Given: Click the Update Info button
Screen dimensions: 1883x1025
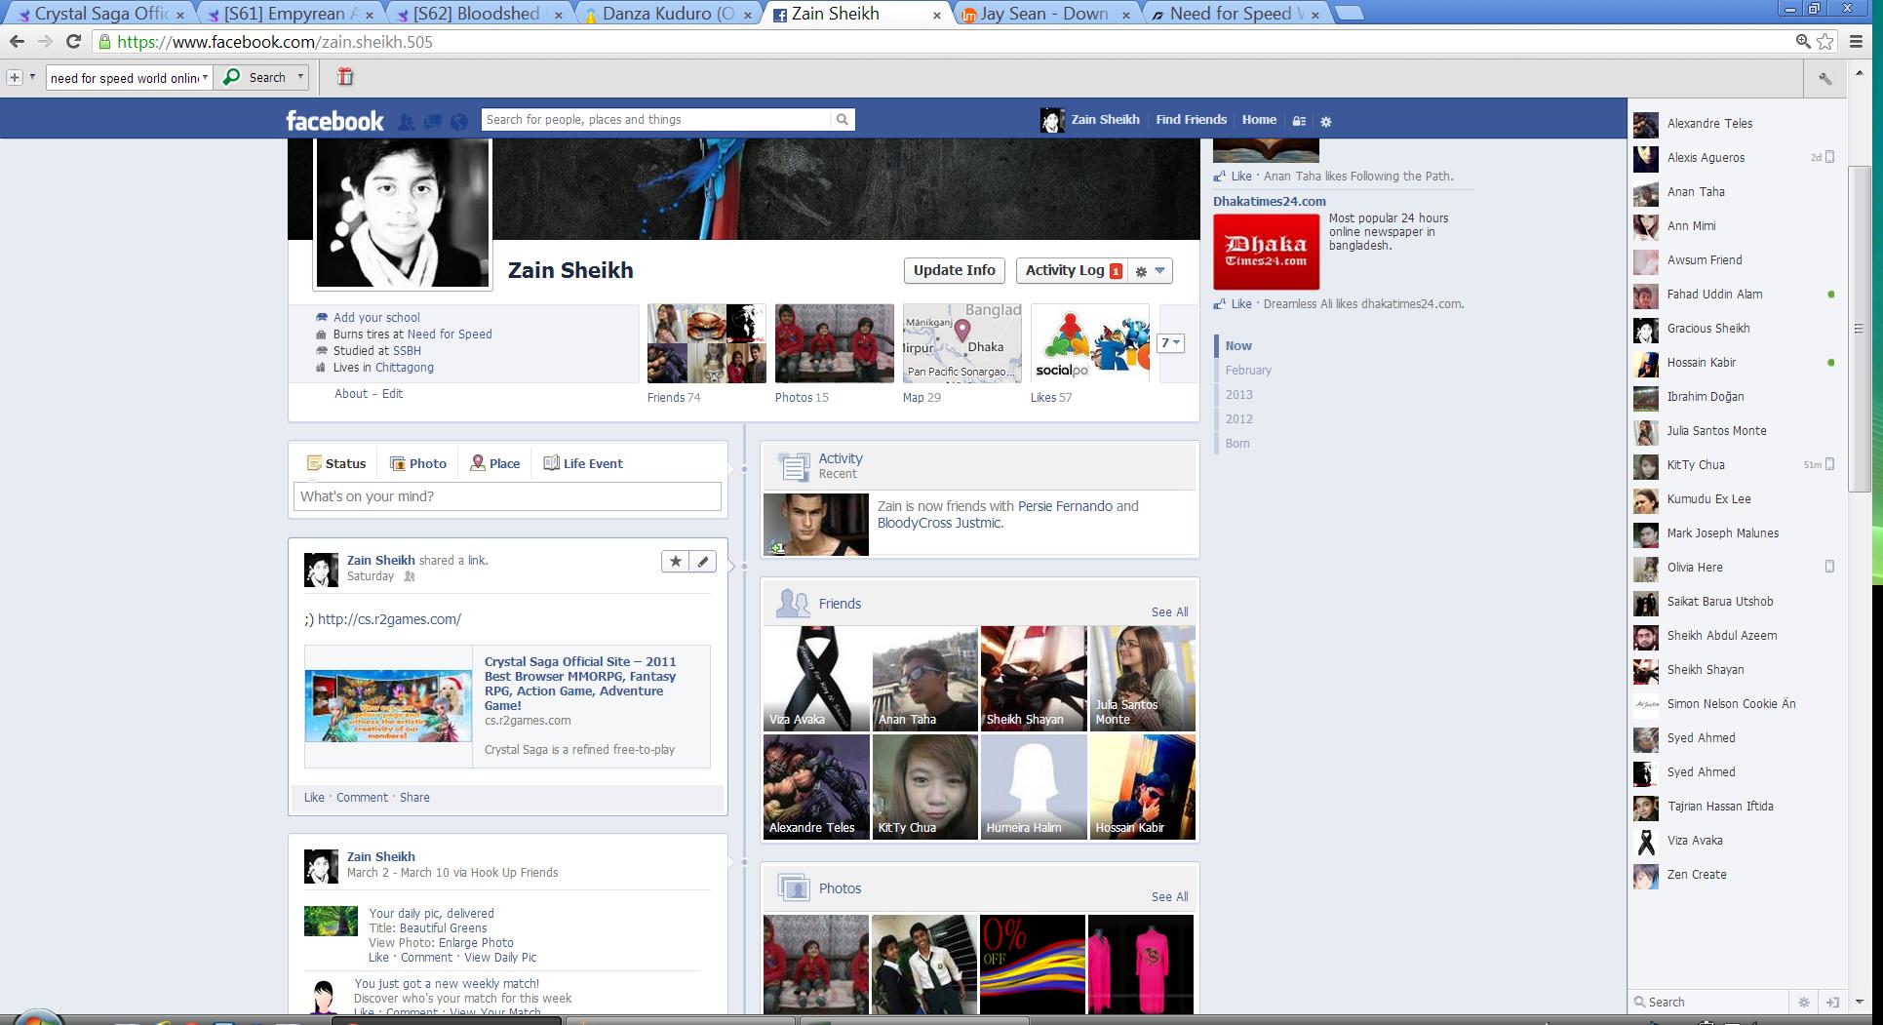Looking at the screenshot, I should pyautogui.click(x=954, y=270).
